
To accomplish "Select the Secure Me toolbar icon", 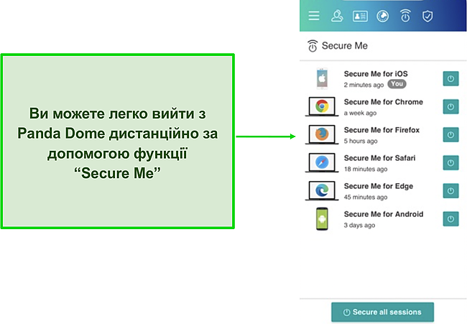I will (x=405, y=16).
